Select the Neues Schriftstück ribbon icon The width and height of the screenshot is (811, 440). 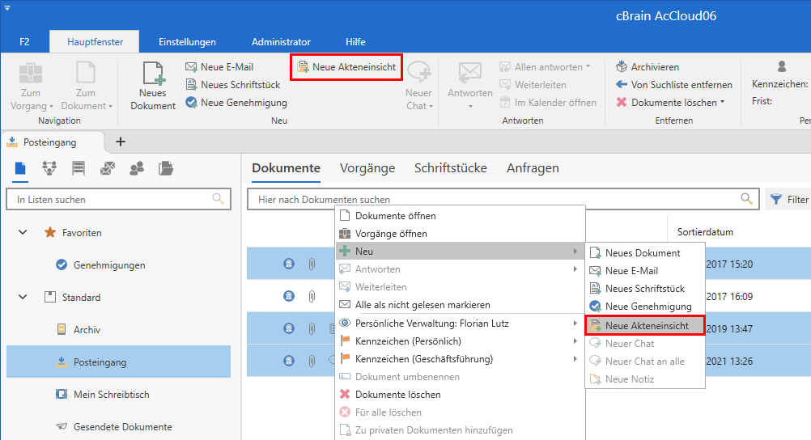(191, 85)
